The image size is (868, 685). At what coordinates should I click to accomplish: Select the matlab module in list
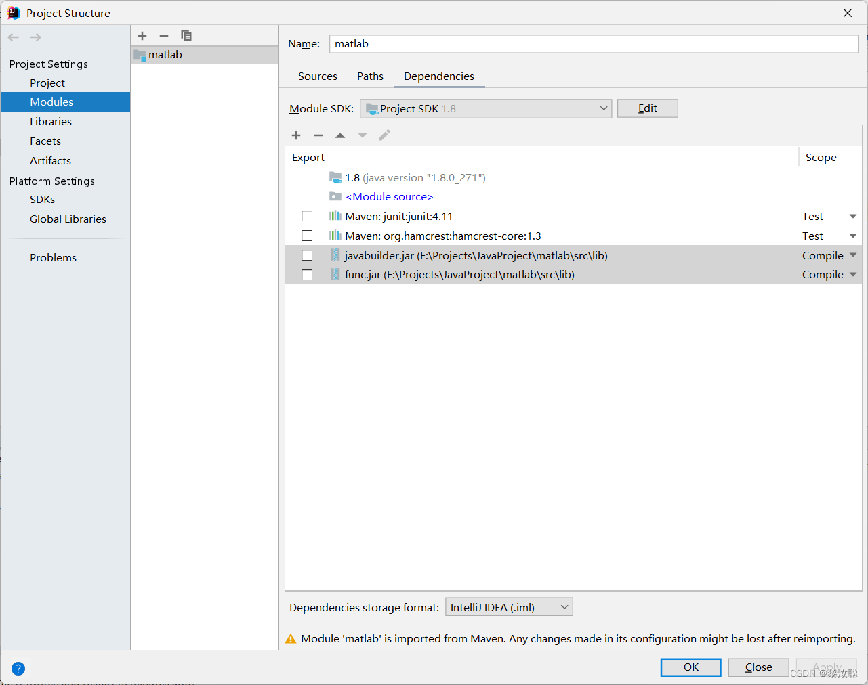click(x=205, y=55)
